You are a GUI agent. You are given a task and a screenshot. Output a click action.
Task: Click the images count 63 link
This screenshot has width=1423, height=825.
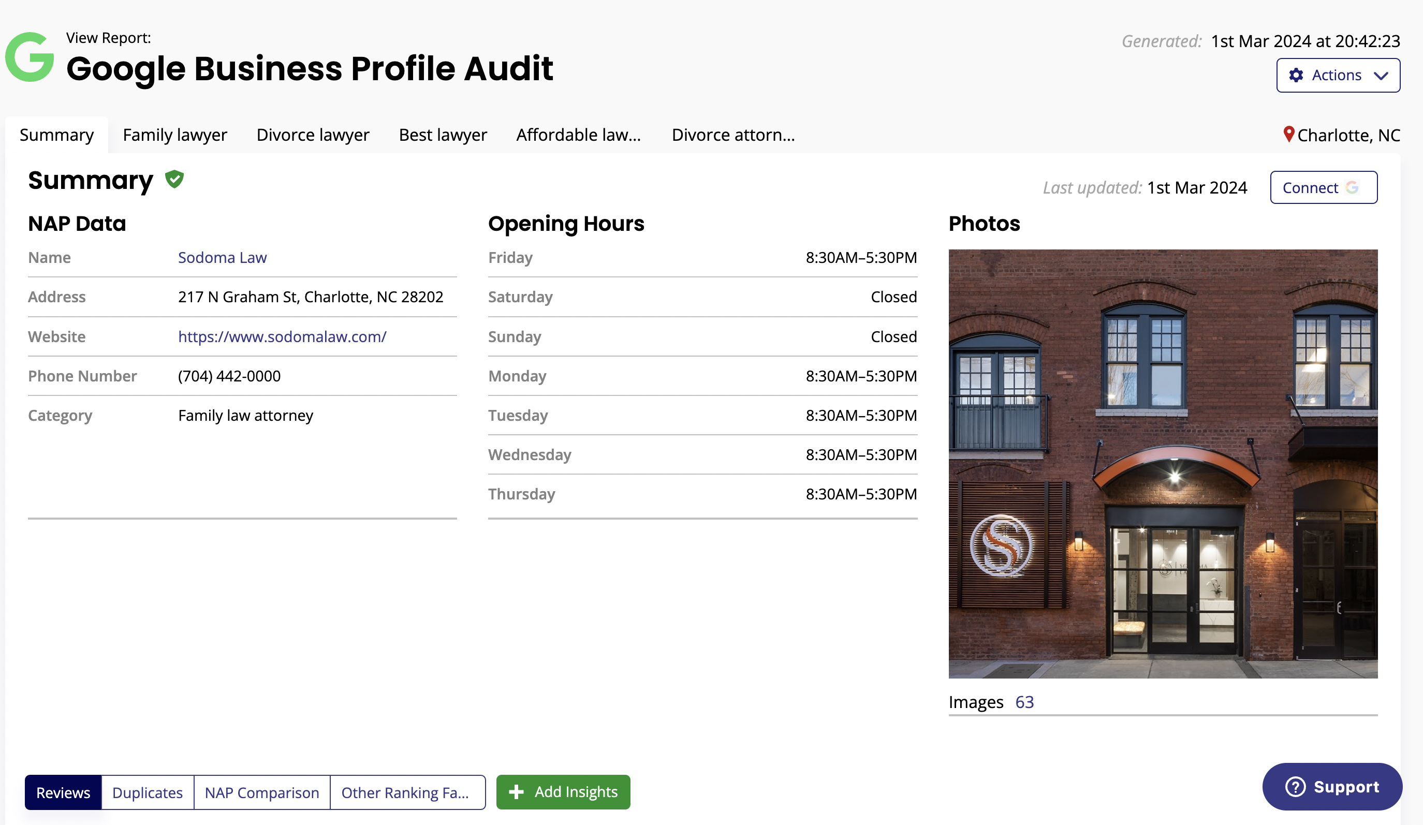pos(1024,702)
